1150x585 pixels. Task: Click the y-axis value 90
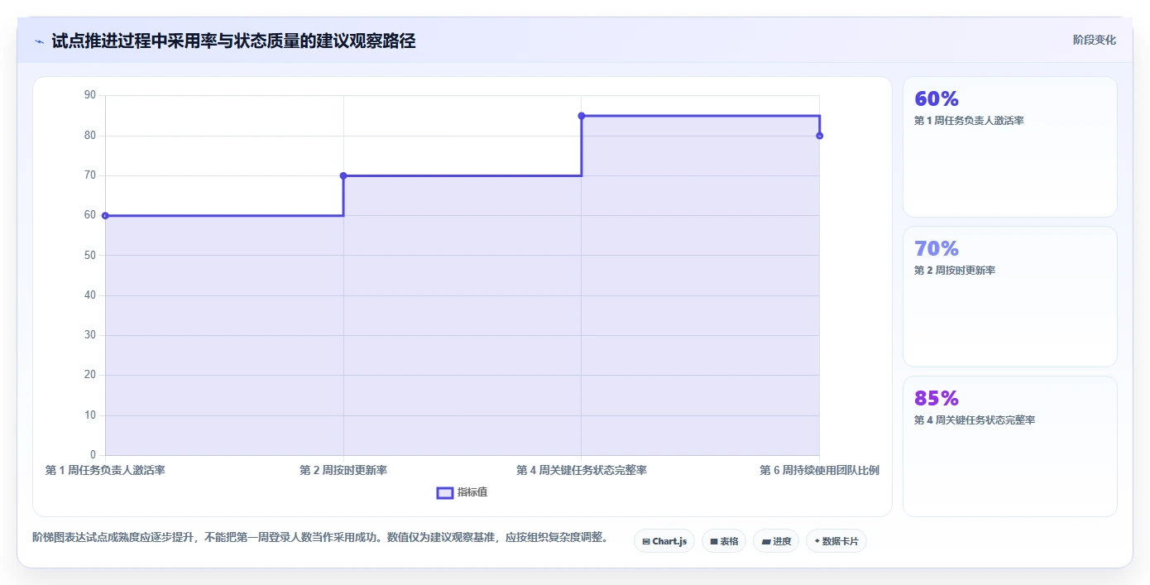click(x=90, y=96)
